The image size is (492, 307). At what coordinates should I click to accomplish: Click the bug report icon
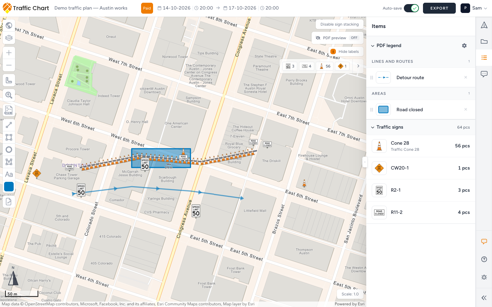click(x=484, y=277)
